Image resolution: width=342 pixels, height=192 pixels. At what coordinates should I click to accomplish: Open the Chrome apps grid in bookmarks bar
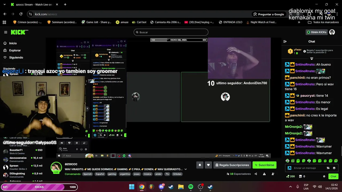click(x=4, y=22)
